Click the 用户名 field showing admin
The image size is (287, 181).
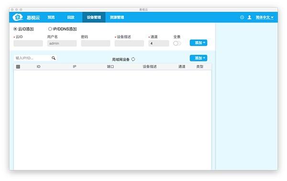tap(62, 43)
